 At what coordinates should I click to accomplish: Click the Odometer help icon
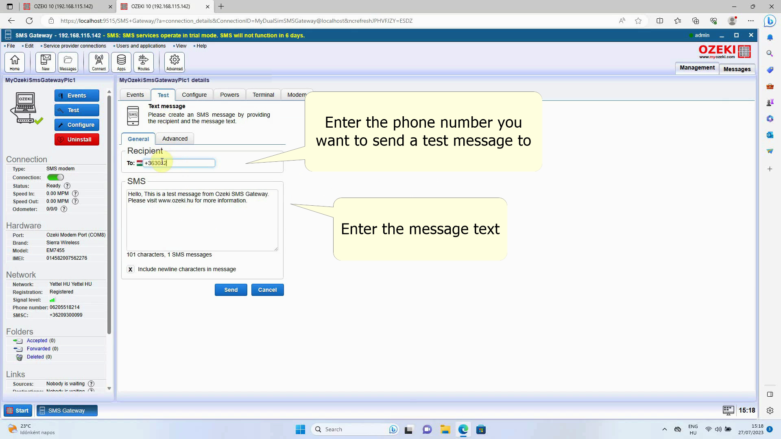pyautogui.click(x=64, y=209)
